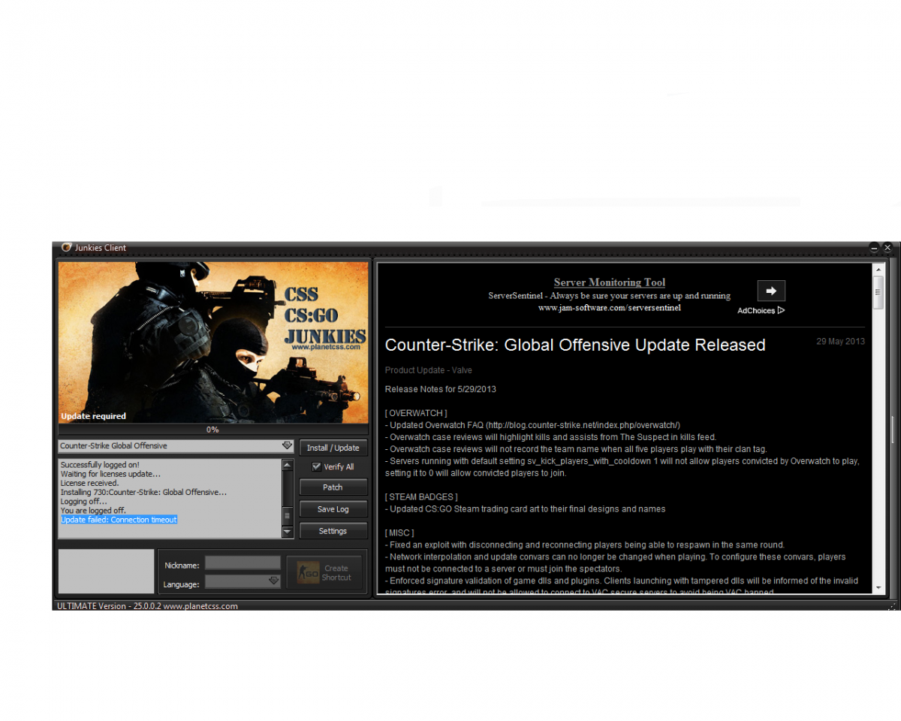Click the '[ OVERWATCH ]' section heading
The width and height of the screenshot is (901, 721).
point(416,413)
